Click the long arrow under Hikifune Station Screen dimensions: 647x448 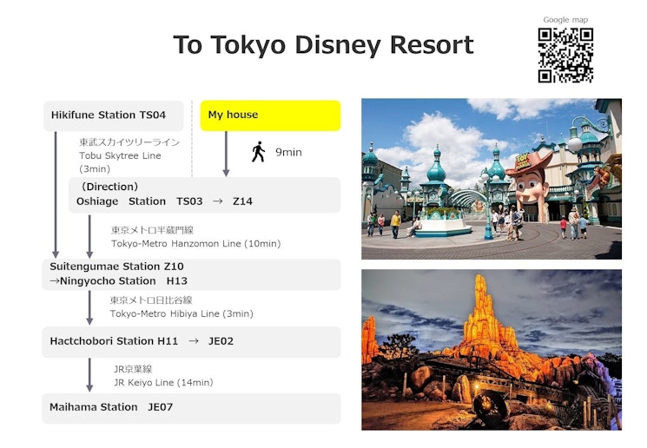coord(56,194)
